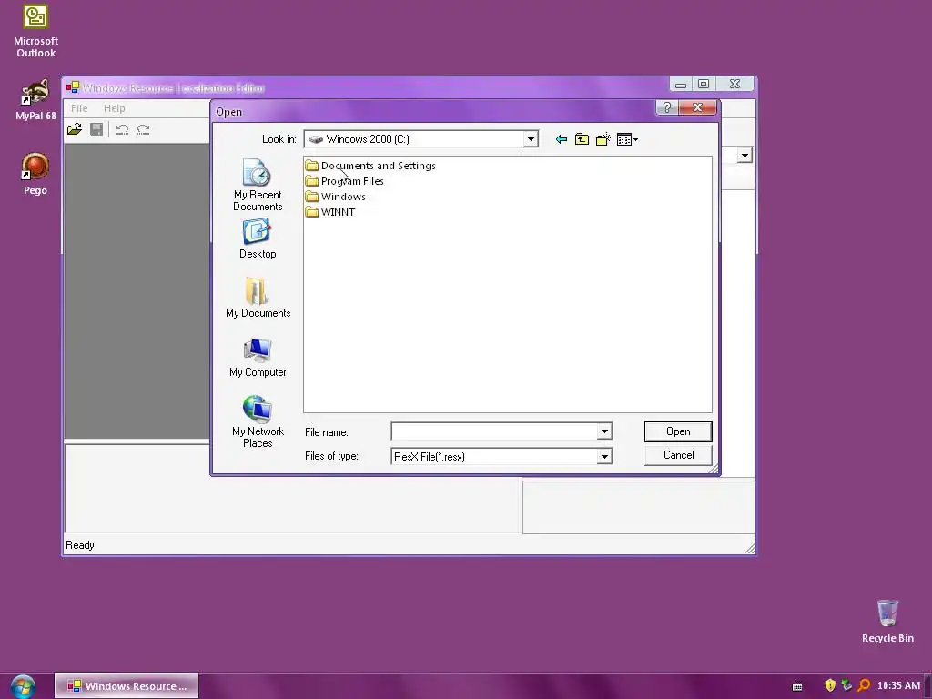Expand the dropdown in the editor's right panel
The image size is (932, 699).
coord(745,156)
